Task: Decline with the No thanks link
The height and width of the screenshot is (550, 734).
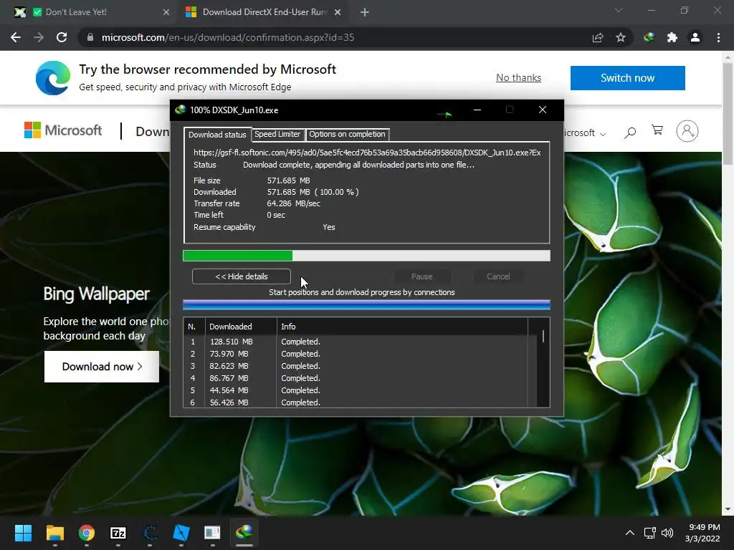Action: coord(519,77)
